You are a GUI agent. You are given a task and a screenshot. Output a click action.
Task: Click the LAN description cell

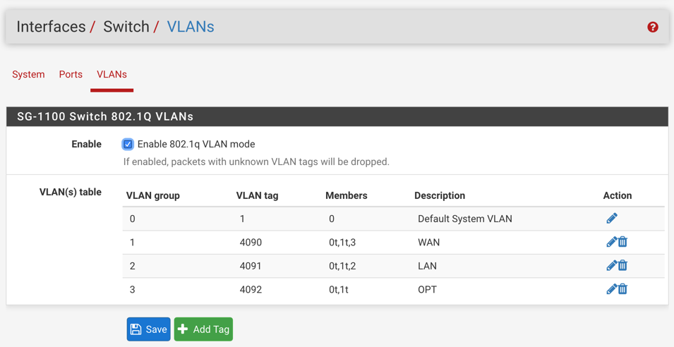[x=427, y=266]
